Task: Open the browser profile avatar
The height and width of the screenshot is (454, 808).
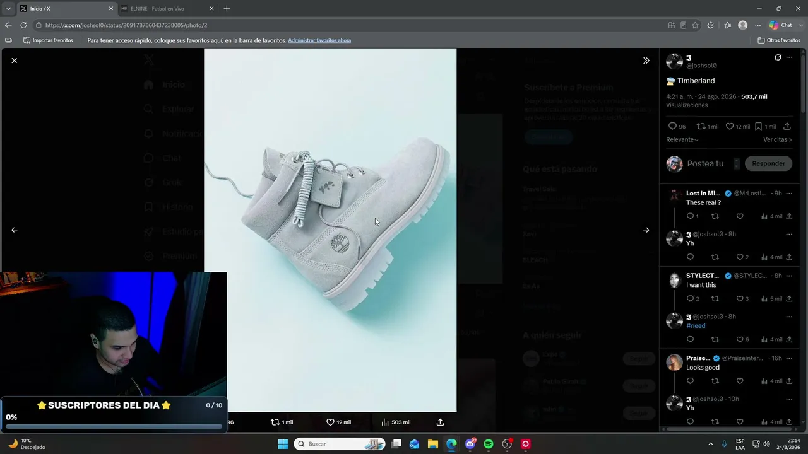Action: click(743, 25)
